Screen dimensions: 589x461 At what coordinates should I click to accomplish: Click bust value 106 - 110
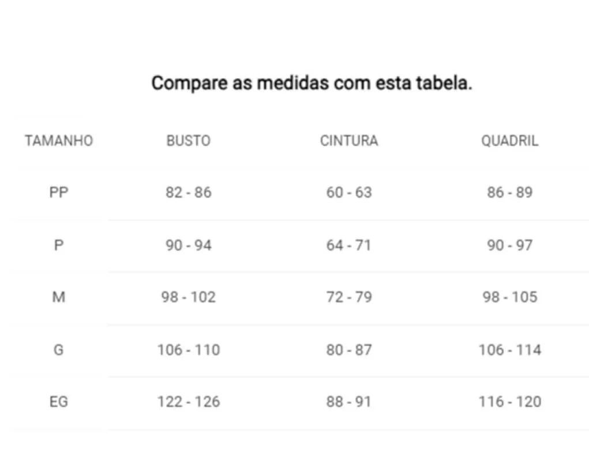click(189, 350)
